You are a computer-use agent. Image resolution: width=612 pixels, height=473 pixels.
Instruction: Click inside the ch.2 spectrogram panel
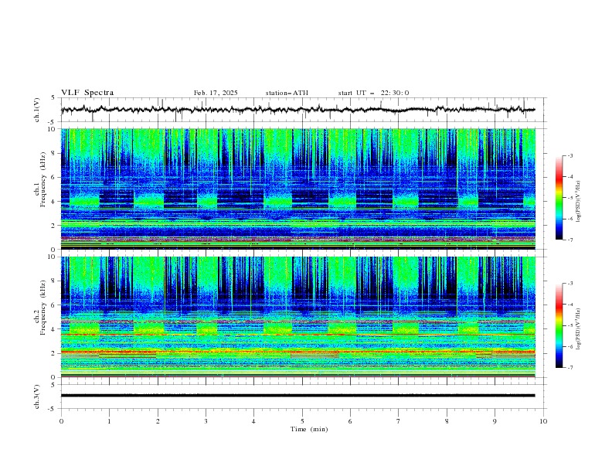(x=297, y=317)
